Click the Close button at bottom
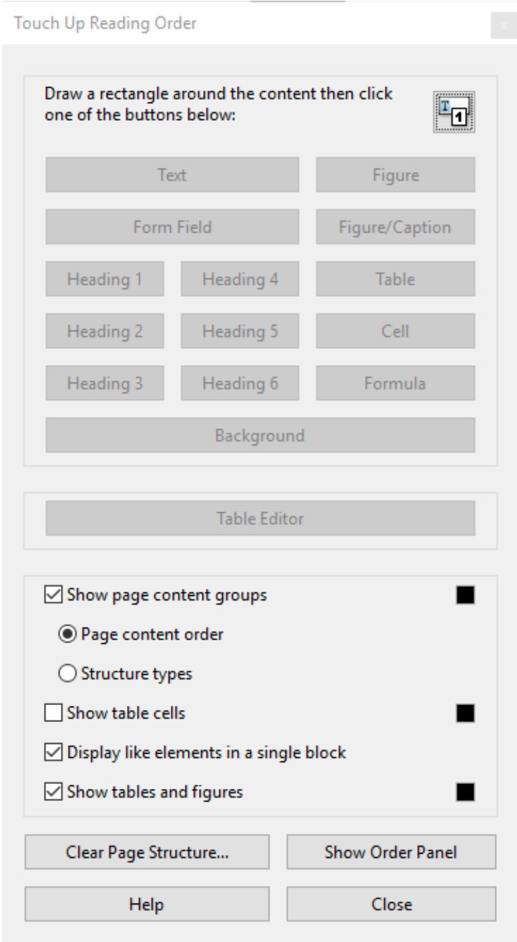This screenshot has height=942, width=517. (391, 904)
